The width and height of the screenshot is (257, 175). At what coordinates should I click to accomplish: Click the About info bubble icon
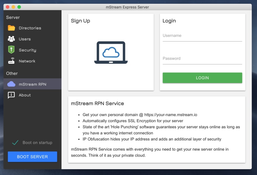coord(11,95)
